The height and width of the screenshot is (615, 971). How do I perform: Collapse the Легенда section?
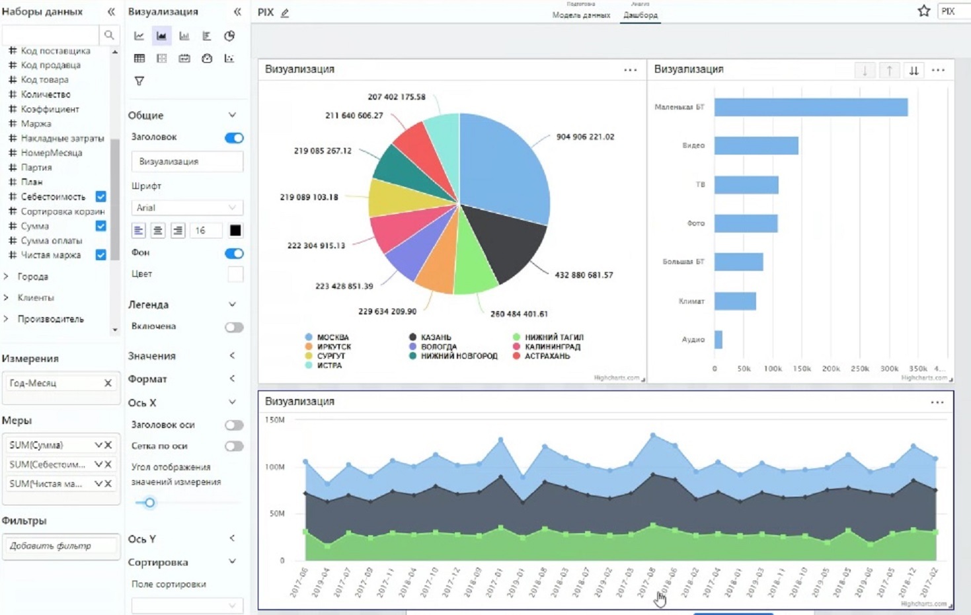[232, 305]
